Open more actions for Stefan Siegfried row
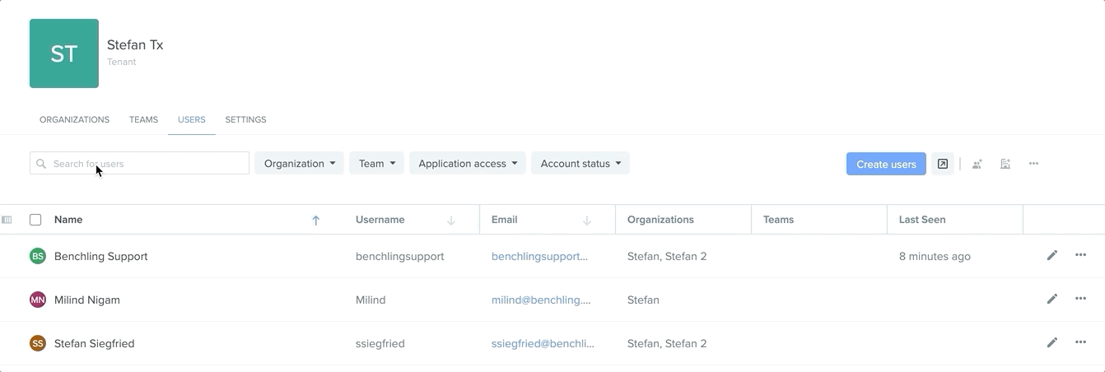1105x372 pixels. tap(1080, 342)
